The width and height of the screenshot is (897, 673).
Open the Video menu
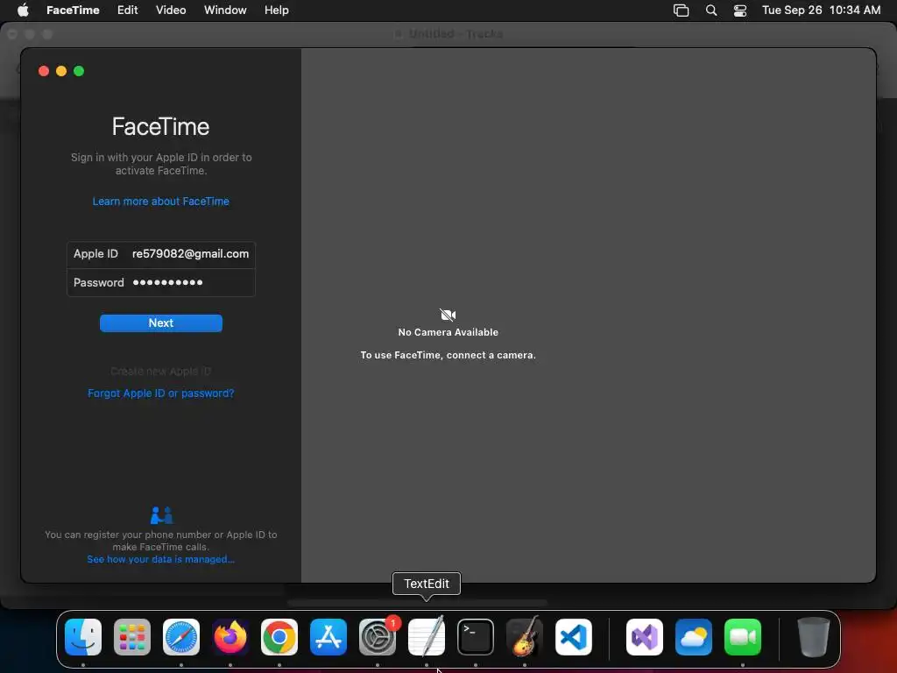(171, 11)
